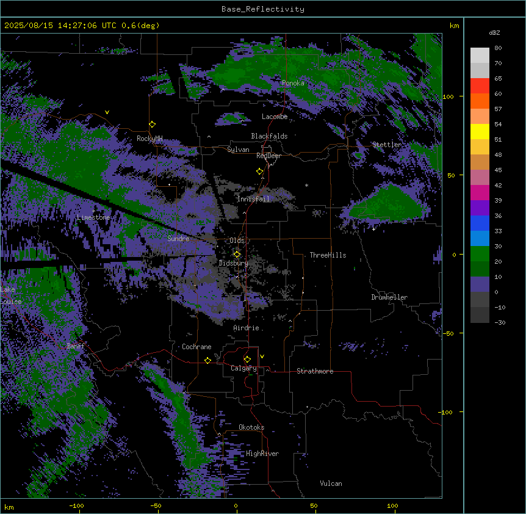Click the Vulcan town label
Screen dimensions: 526x514
click(331, 483)
